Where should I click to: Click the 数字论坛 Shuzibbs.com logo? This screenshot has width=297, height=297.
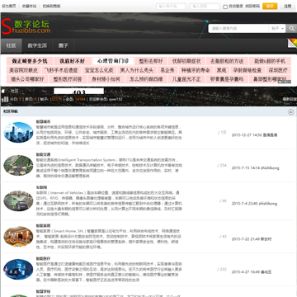tap(26, 26)
